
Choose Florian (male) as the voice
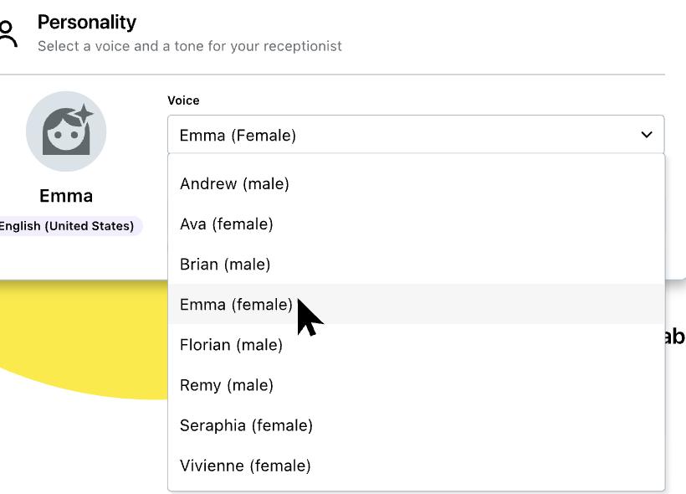tap(231, 344)
